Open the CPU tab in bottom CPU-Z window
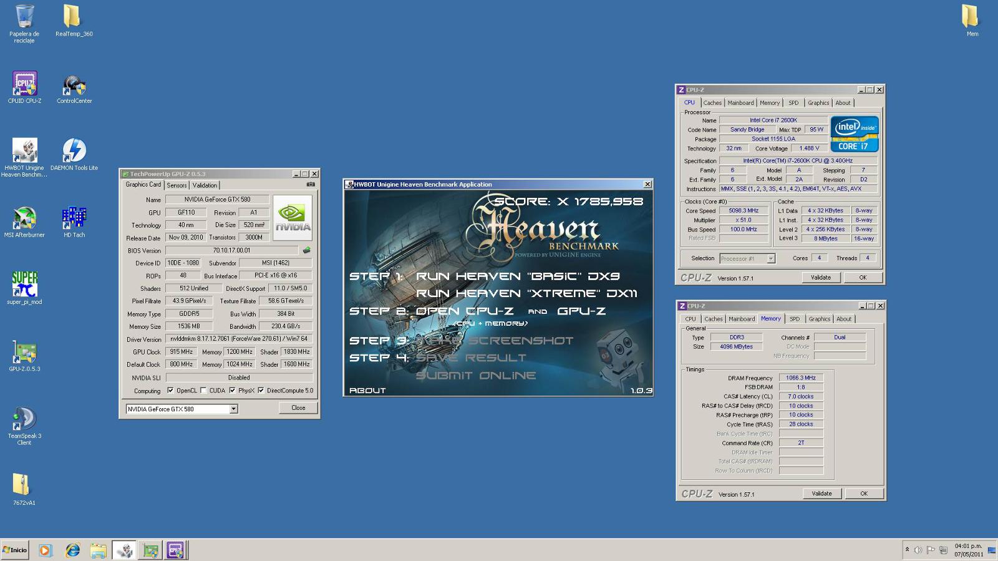This screenshot has width=998, height=561. [x=690, y=319]
